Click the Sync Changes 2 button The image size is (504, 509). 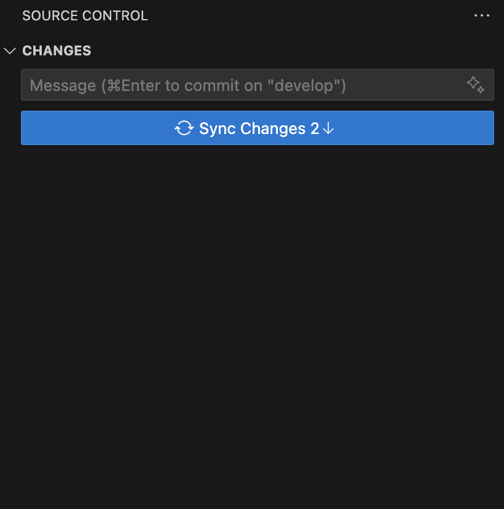tap(258, 128)
